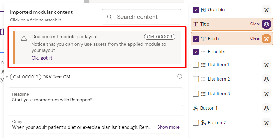The image size is (279, 138).
Task: Select the Headline field to attach it
Action: point(95,97)
